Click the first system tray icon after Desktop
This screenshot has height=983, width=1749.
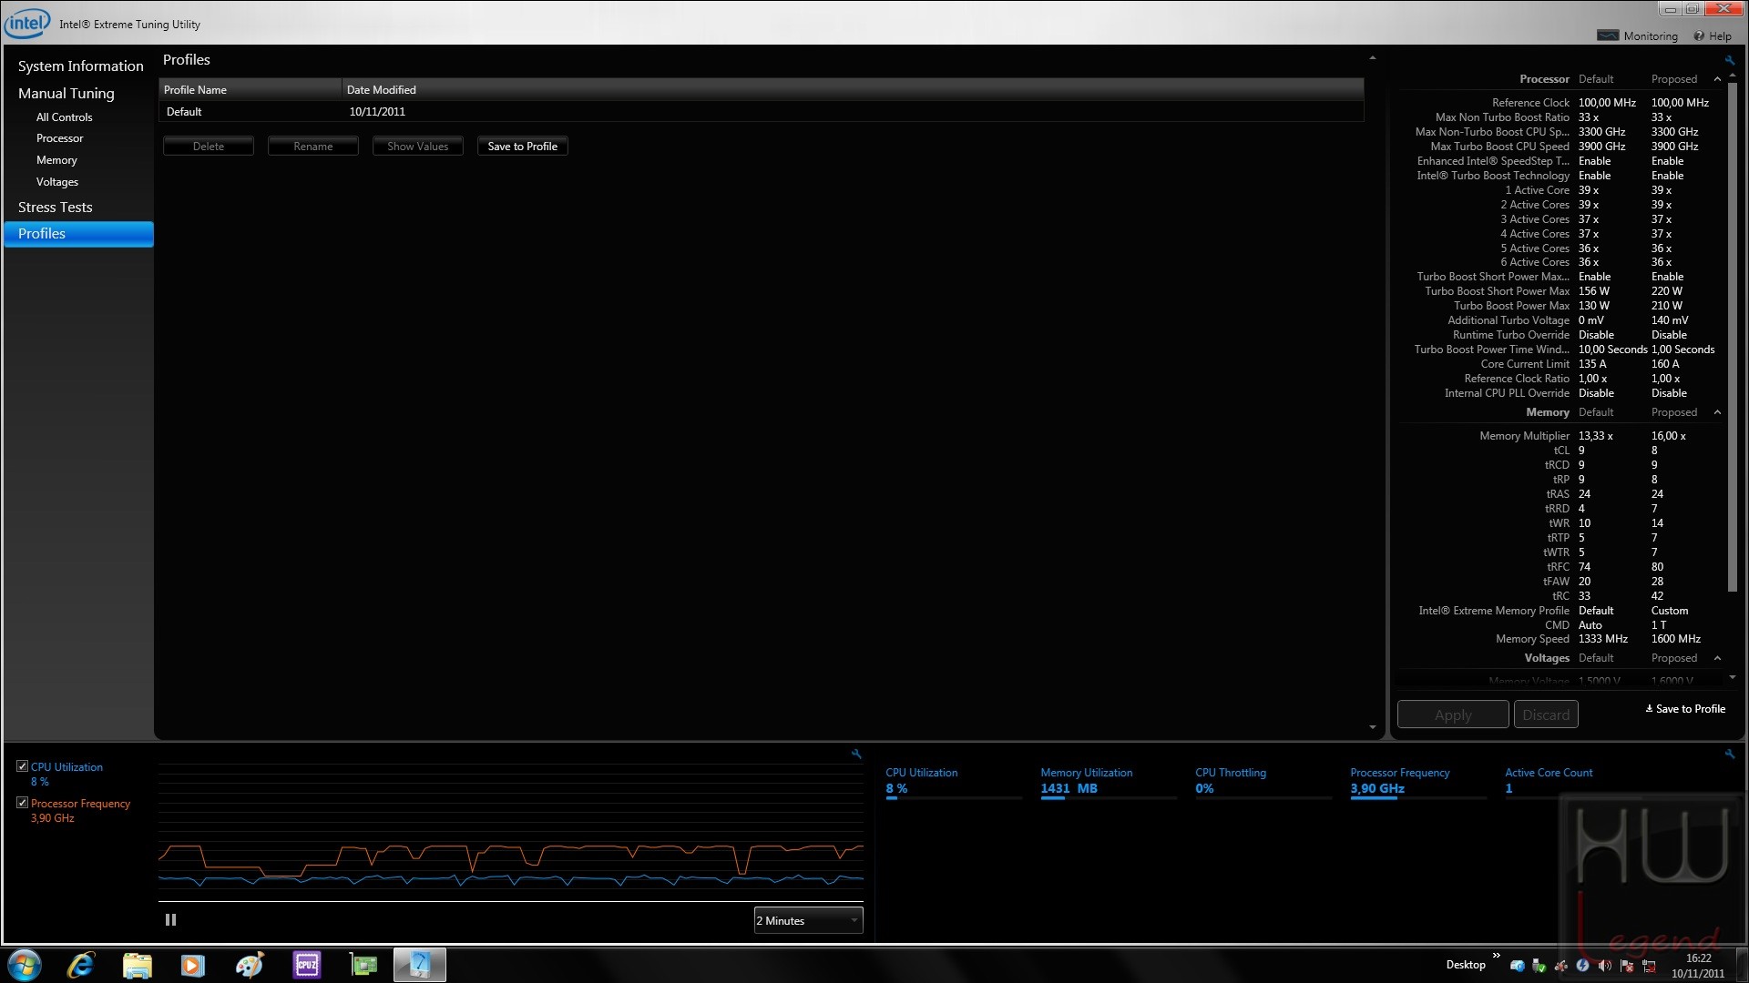pos(1518,966)
